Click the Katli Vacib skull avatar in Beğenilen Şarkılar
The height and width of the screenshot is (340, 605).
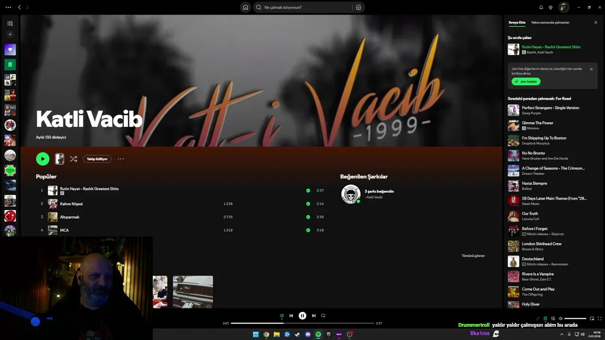pyautogui.click(x=351, y=194)
